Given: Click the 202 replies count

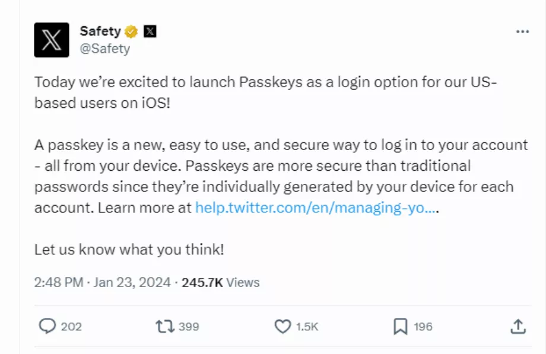Looking at the screenshot, I should pyautogui.click(x=71, y=327).
